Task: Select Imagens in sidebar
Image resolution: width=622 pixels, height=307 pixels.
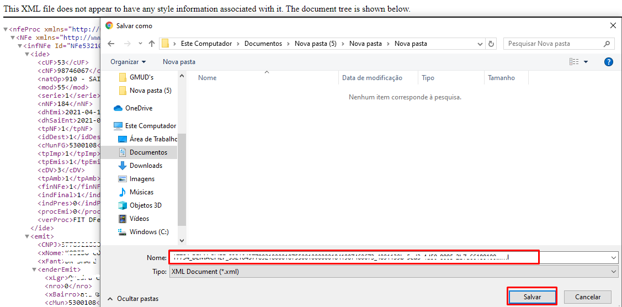Action: coord(136,179)
